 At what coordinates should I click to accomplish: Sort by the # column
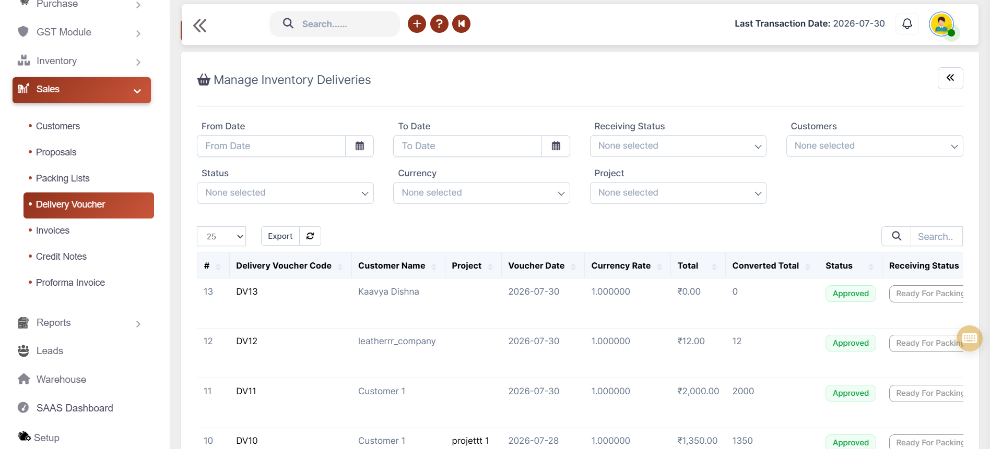213,266
